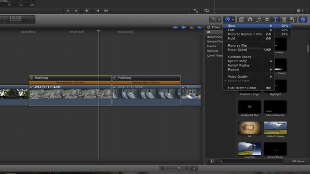Select the Build In/Out category
Viewport: 310px width, 174px height.
coord(215,37)
